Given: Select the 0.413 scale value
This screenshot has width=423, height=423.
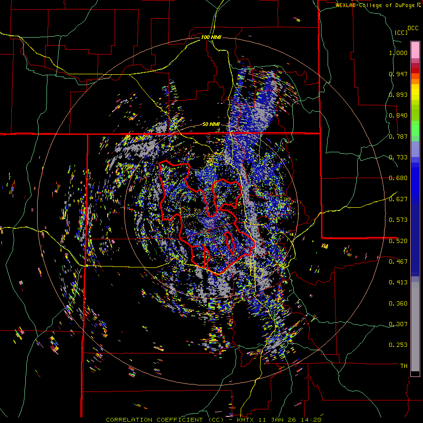Looking at the screenshot, I should [x=398, y=282].
